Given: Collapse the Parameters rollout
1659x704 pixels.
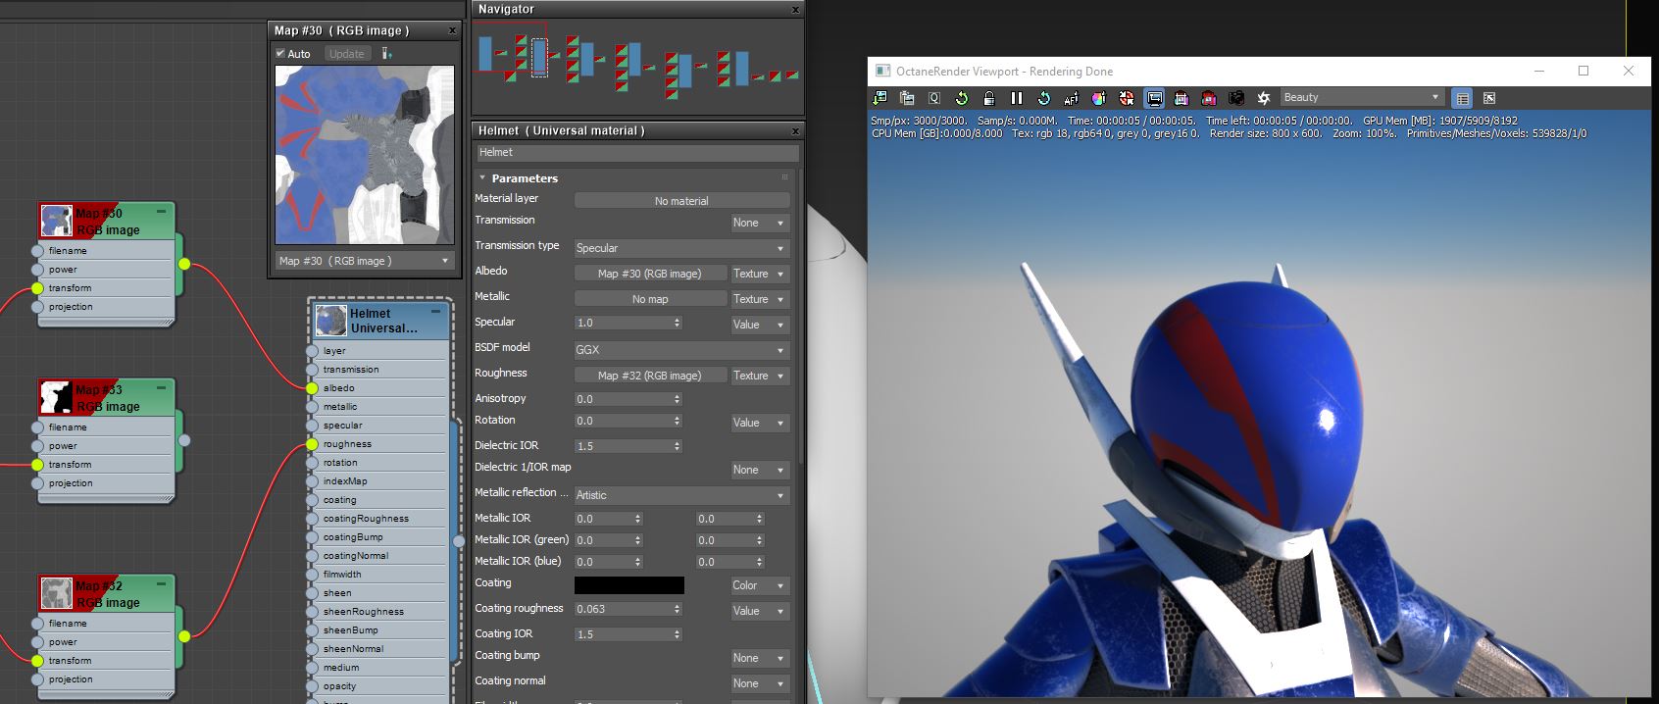Looking at the screenshot, I should pos(482,178).
